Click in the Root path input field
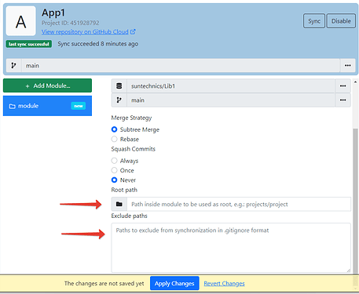 (239, 204)
